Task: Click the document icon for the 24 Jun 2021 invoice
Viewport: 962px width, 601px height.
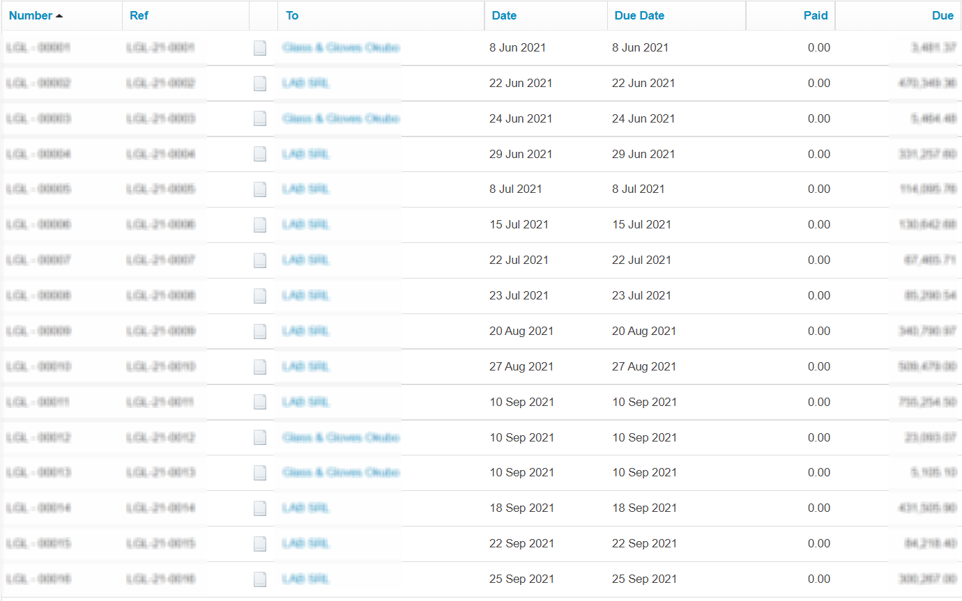Action: click(260, 119)
